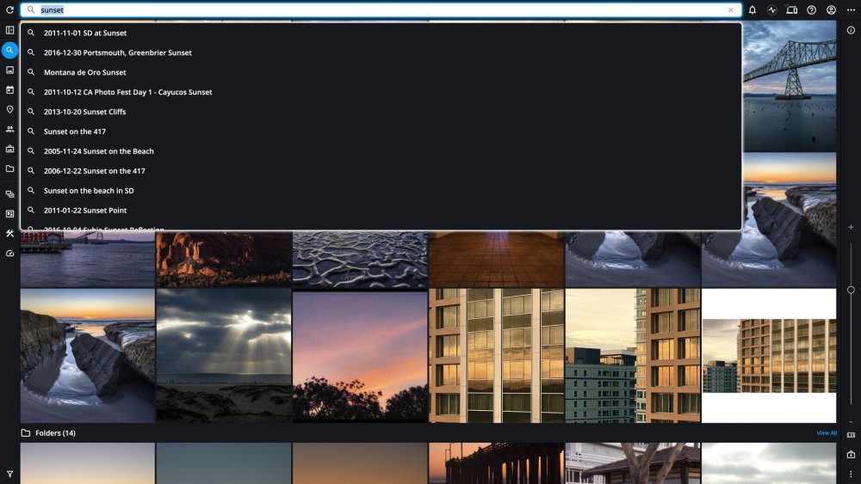Open the layout panel sidebar icon
Viewport: 861px width, 484px height.
(9, 214)
